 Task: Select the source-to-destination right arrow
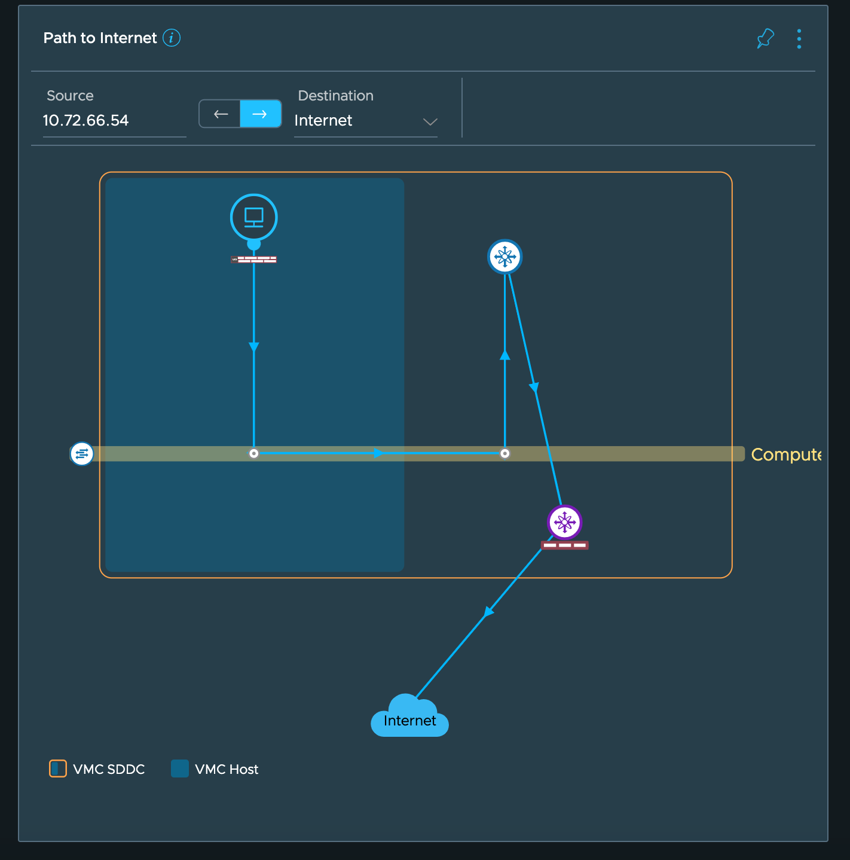[260, 114]
